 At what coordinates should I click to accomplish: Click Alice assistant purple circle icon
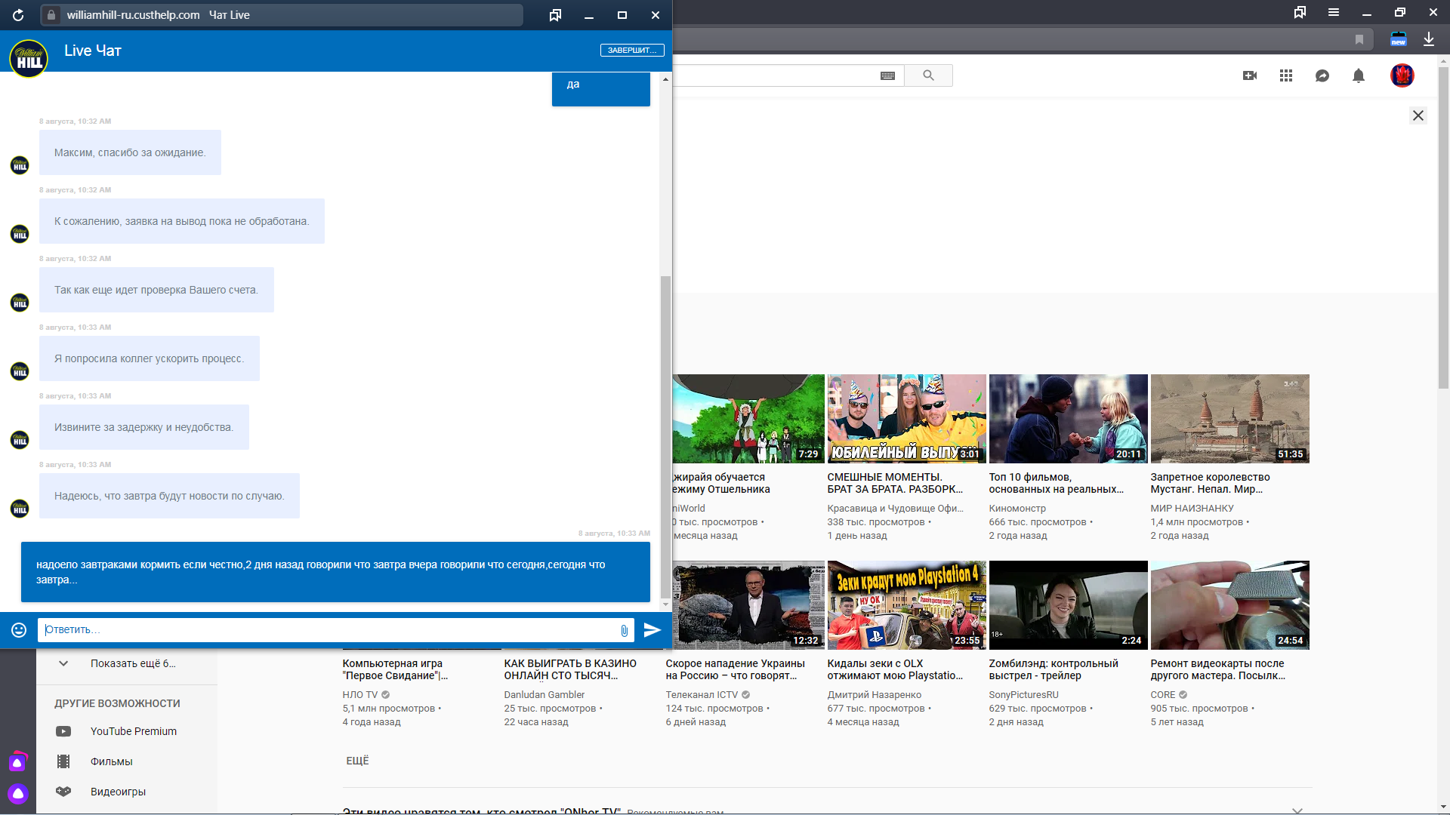pos(18,794)
